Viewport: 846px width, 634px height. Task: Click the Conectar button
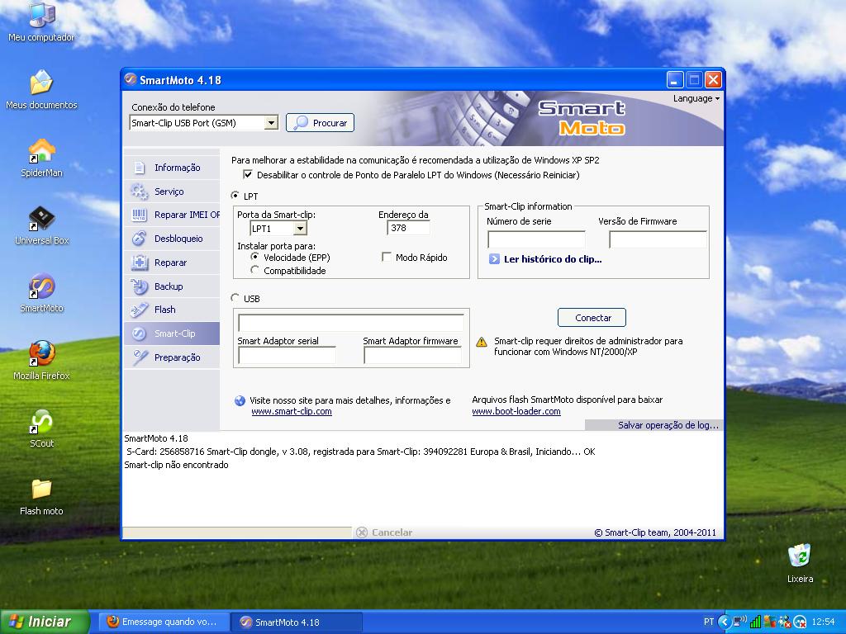point(592,318)
